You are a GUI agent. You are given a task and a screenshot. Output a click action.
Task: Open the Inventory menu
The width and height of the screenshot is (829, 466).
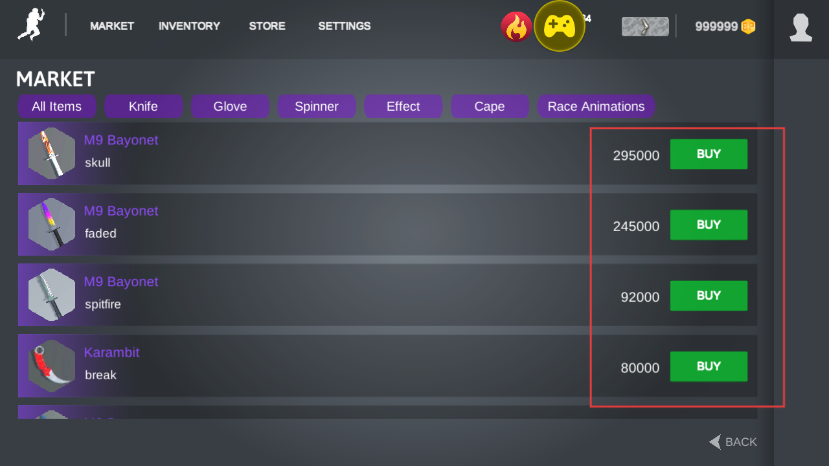tap(189, 26)
